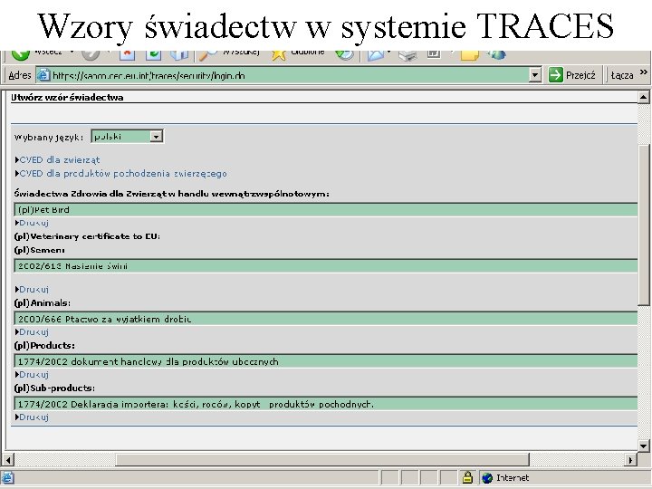The height and width of the screenshot is (489, 652).
Task: Click the '(pl)Semen:' label
Action: [x=39, y=250]
